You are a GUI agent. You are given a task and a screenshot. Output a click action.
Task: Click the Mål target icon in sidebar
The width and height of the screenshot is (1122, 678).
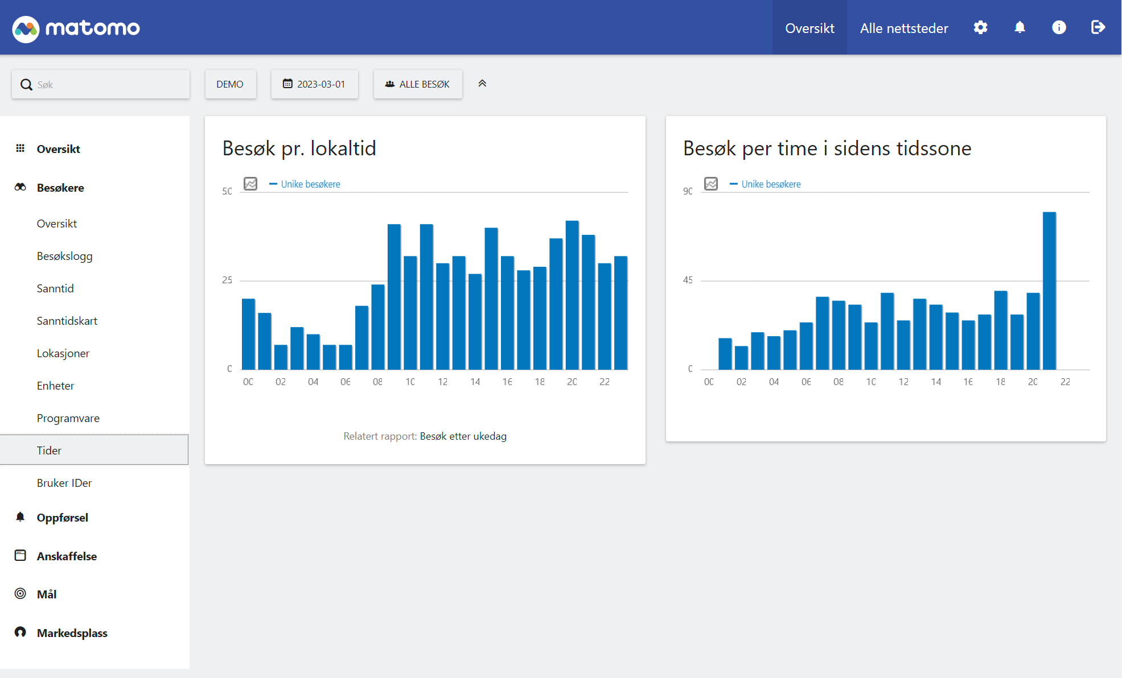(x=20, y=594)
